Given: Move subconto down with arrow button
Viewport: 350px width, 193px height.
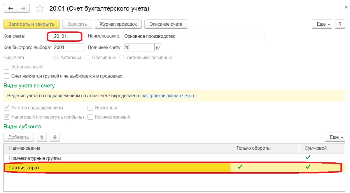Looking at the screenshot, I should pyautogui.click(x=55, y=137).
